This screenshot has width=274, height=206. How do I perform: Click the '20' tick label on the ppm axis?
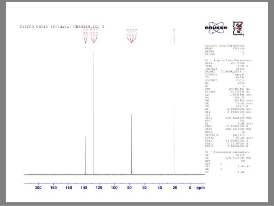[175, 188]
